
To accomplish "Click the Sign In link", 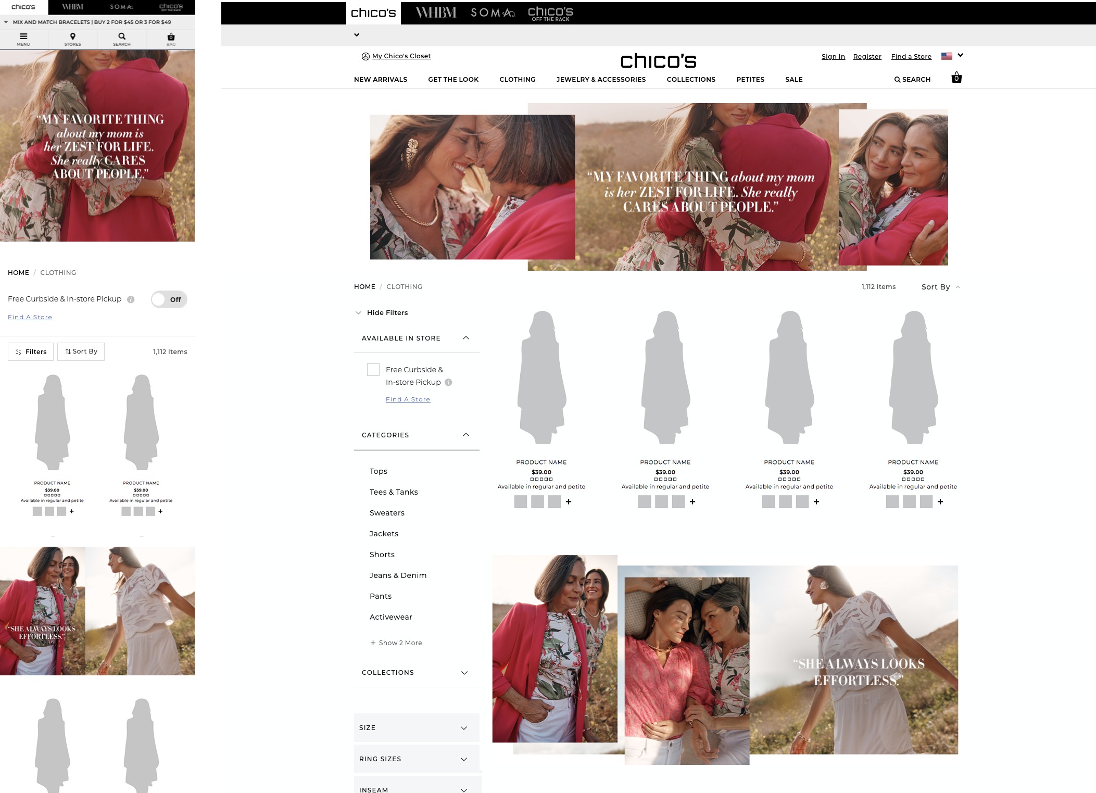I will [x=833, y=57].
